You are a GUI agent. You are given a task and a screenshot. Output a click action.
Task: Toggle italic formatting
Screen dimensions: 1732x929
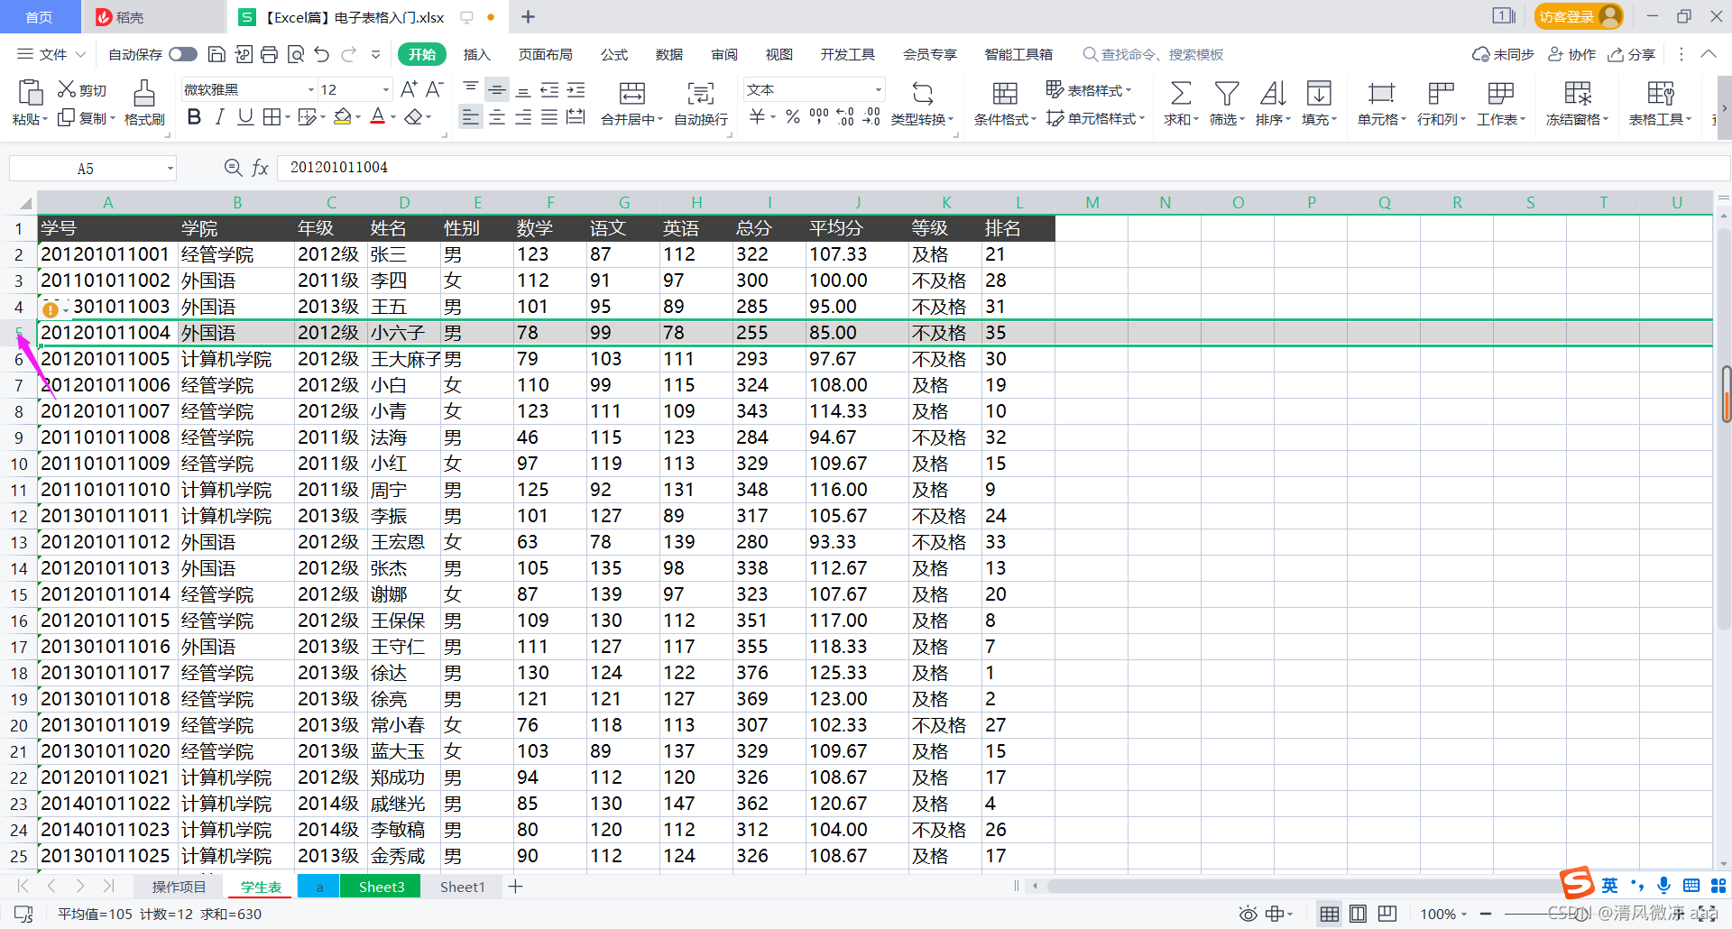219,117
